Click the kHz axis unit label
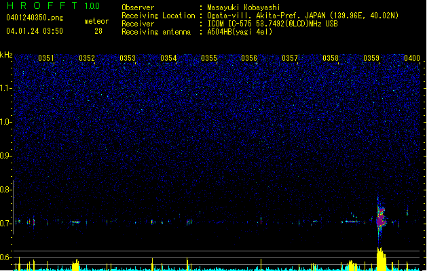Image resolution: width=427 pixels, height=271 pixels. click(6, 55)
